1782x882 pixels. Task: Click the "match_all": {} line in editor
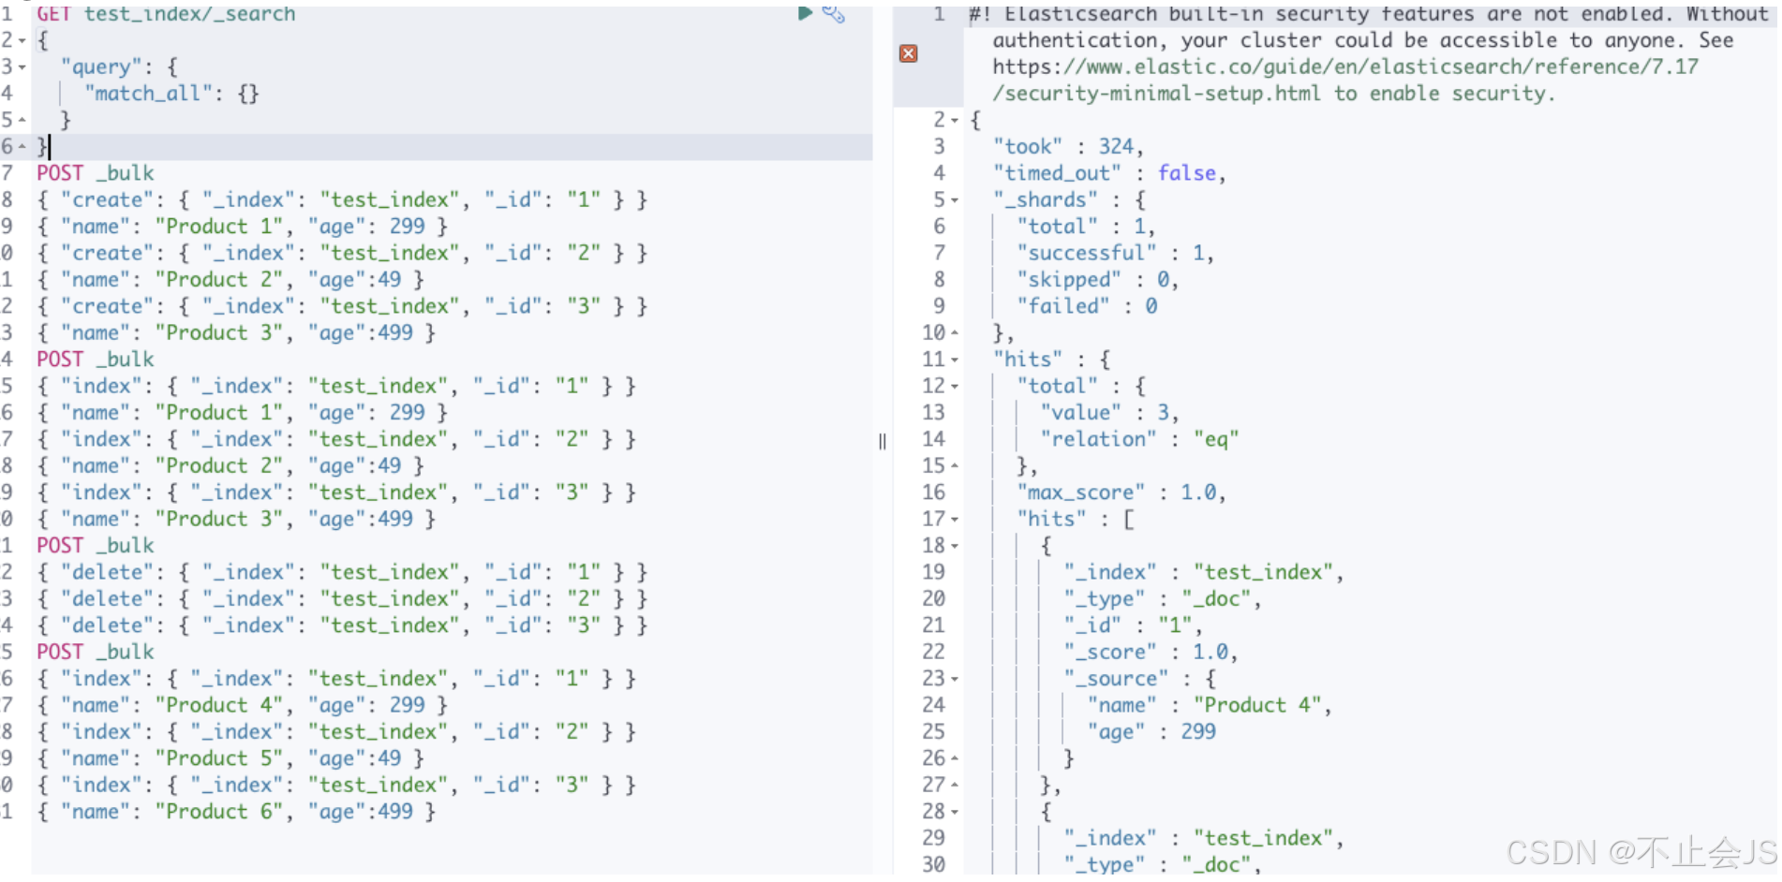tap(171, 94)
